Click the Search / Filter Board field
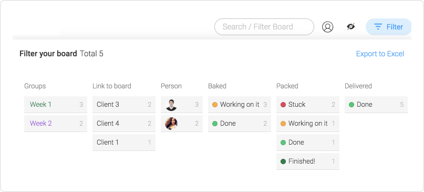Screen dimensions: 424x192 (x=264, y=27)
